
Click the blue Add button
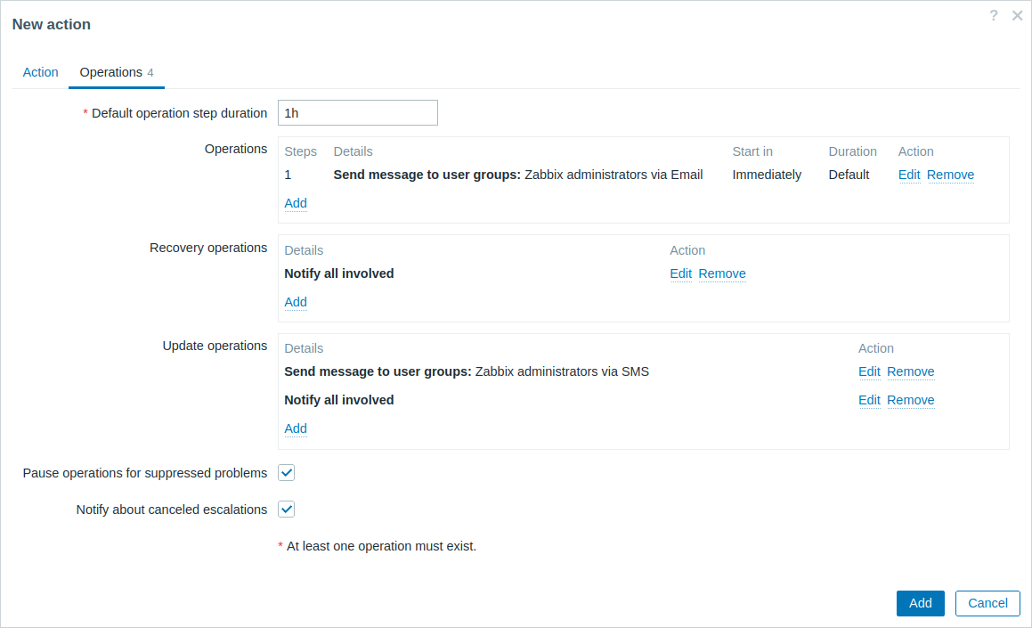click(920, 603)
